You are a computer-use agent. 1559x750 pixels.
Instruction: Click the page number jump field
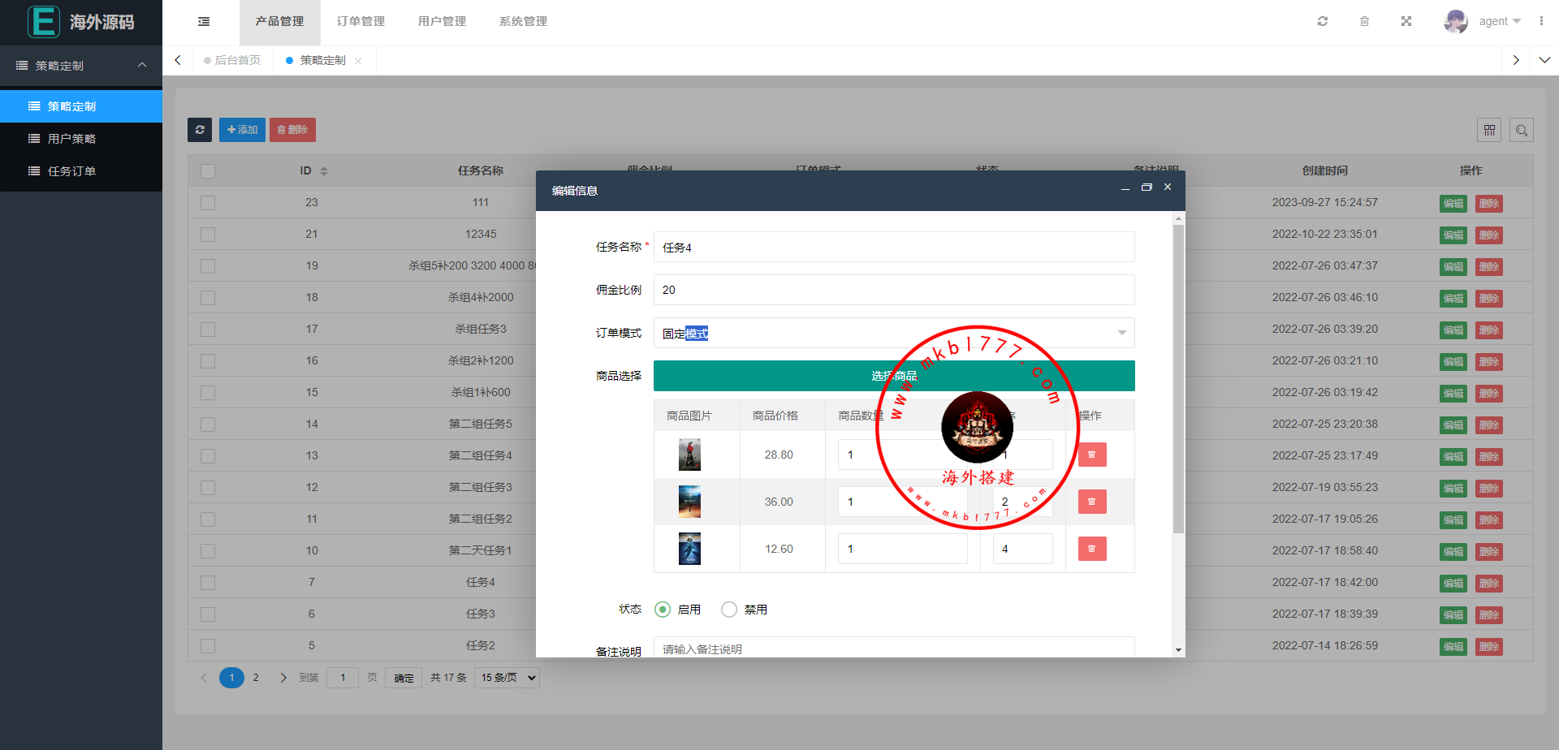click(343, 678)
